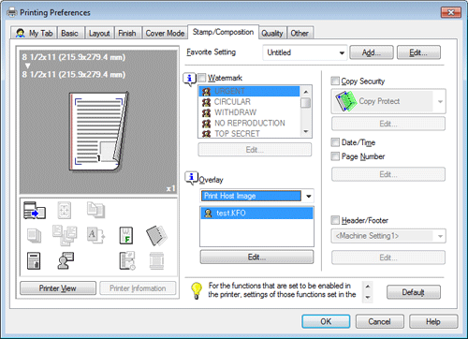Click the page icon with green F
This screenshot has width=468, height=339.
click(x=126, y=235)
